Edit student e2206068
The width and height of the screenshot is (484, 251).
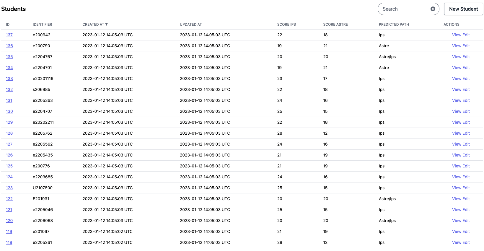coord(466,221)
